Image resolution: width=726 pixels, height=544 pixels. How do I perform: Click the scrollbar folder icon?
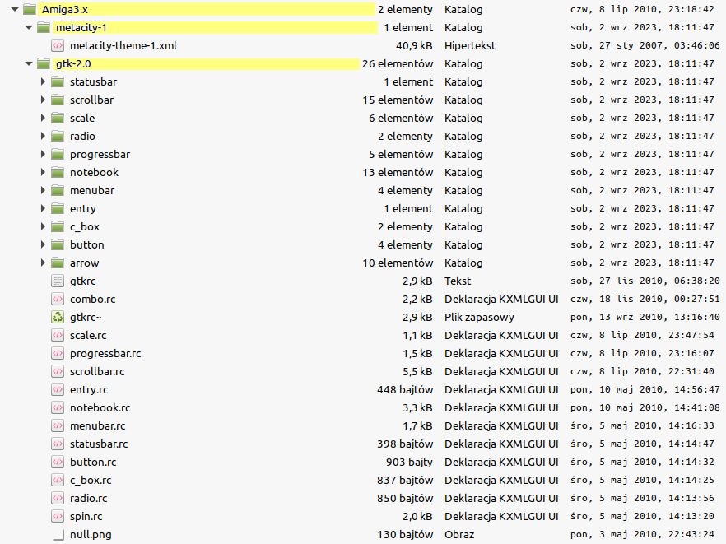click(x=58, y=100)
